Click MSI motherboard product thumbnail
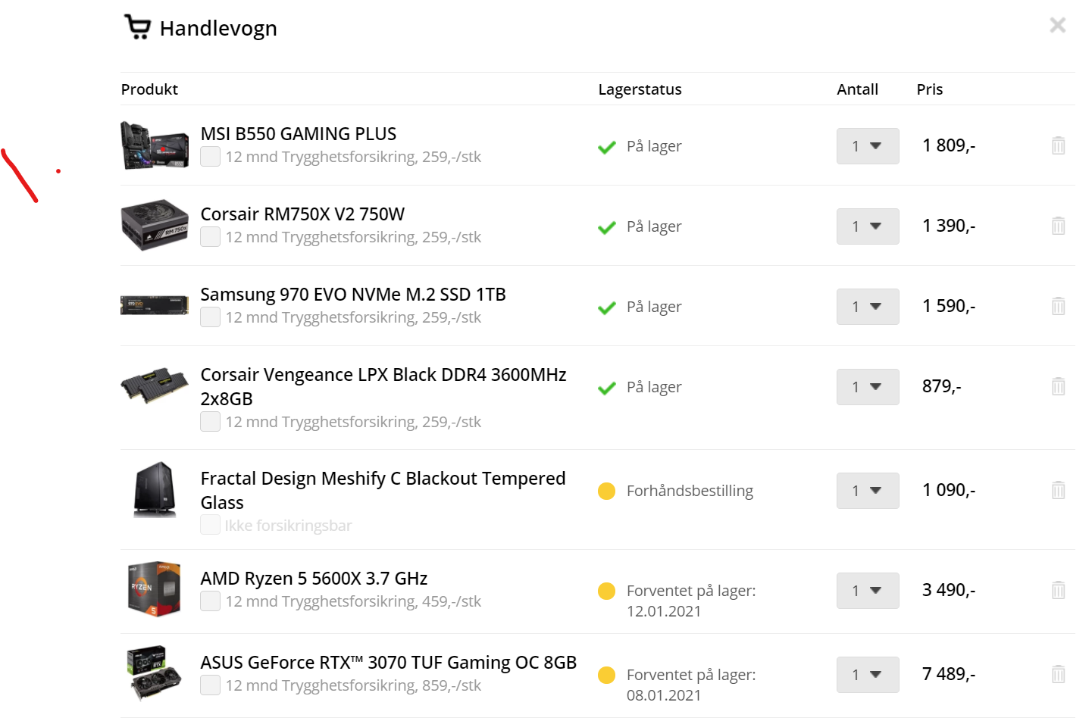1092x721 pixels. 155,145
